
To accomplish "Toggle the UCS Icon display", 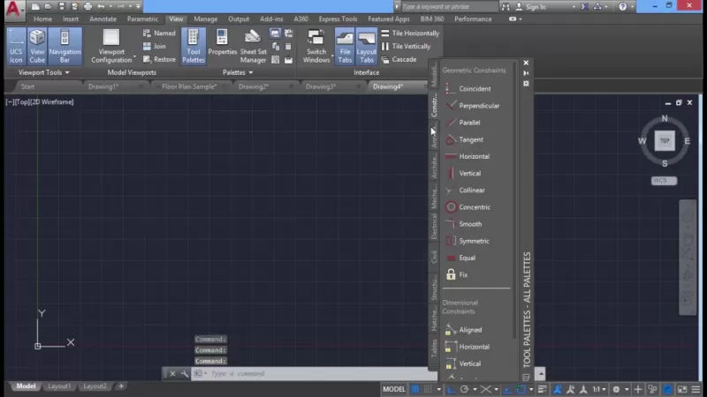I will 16,47.
